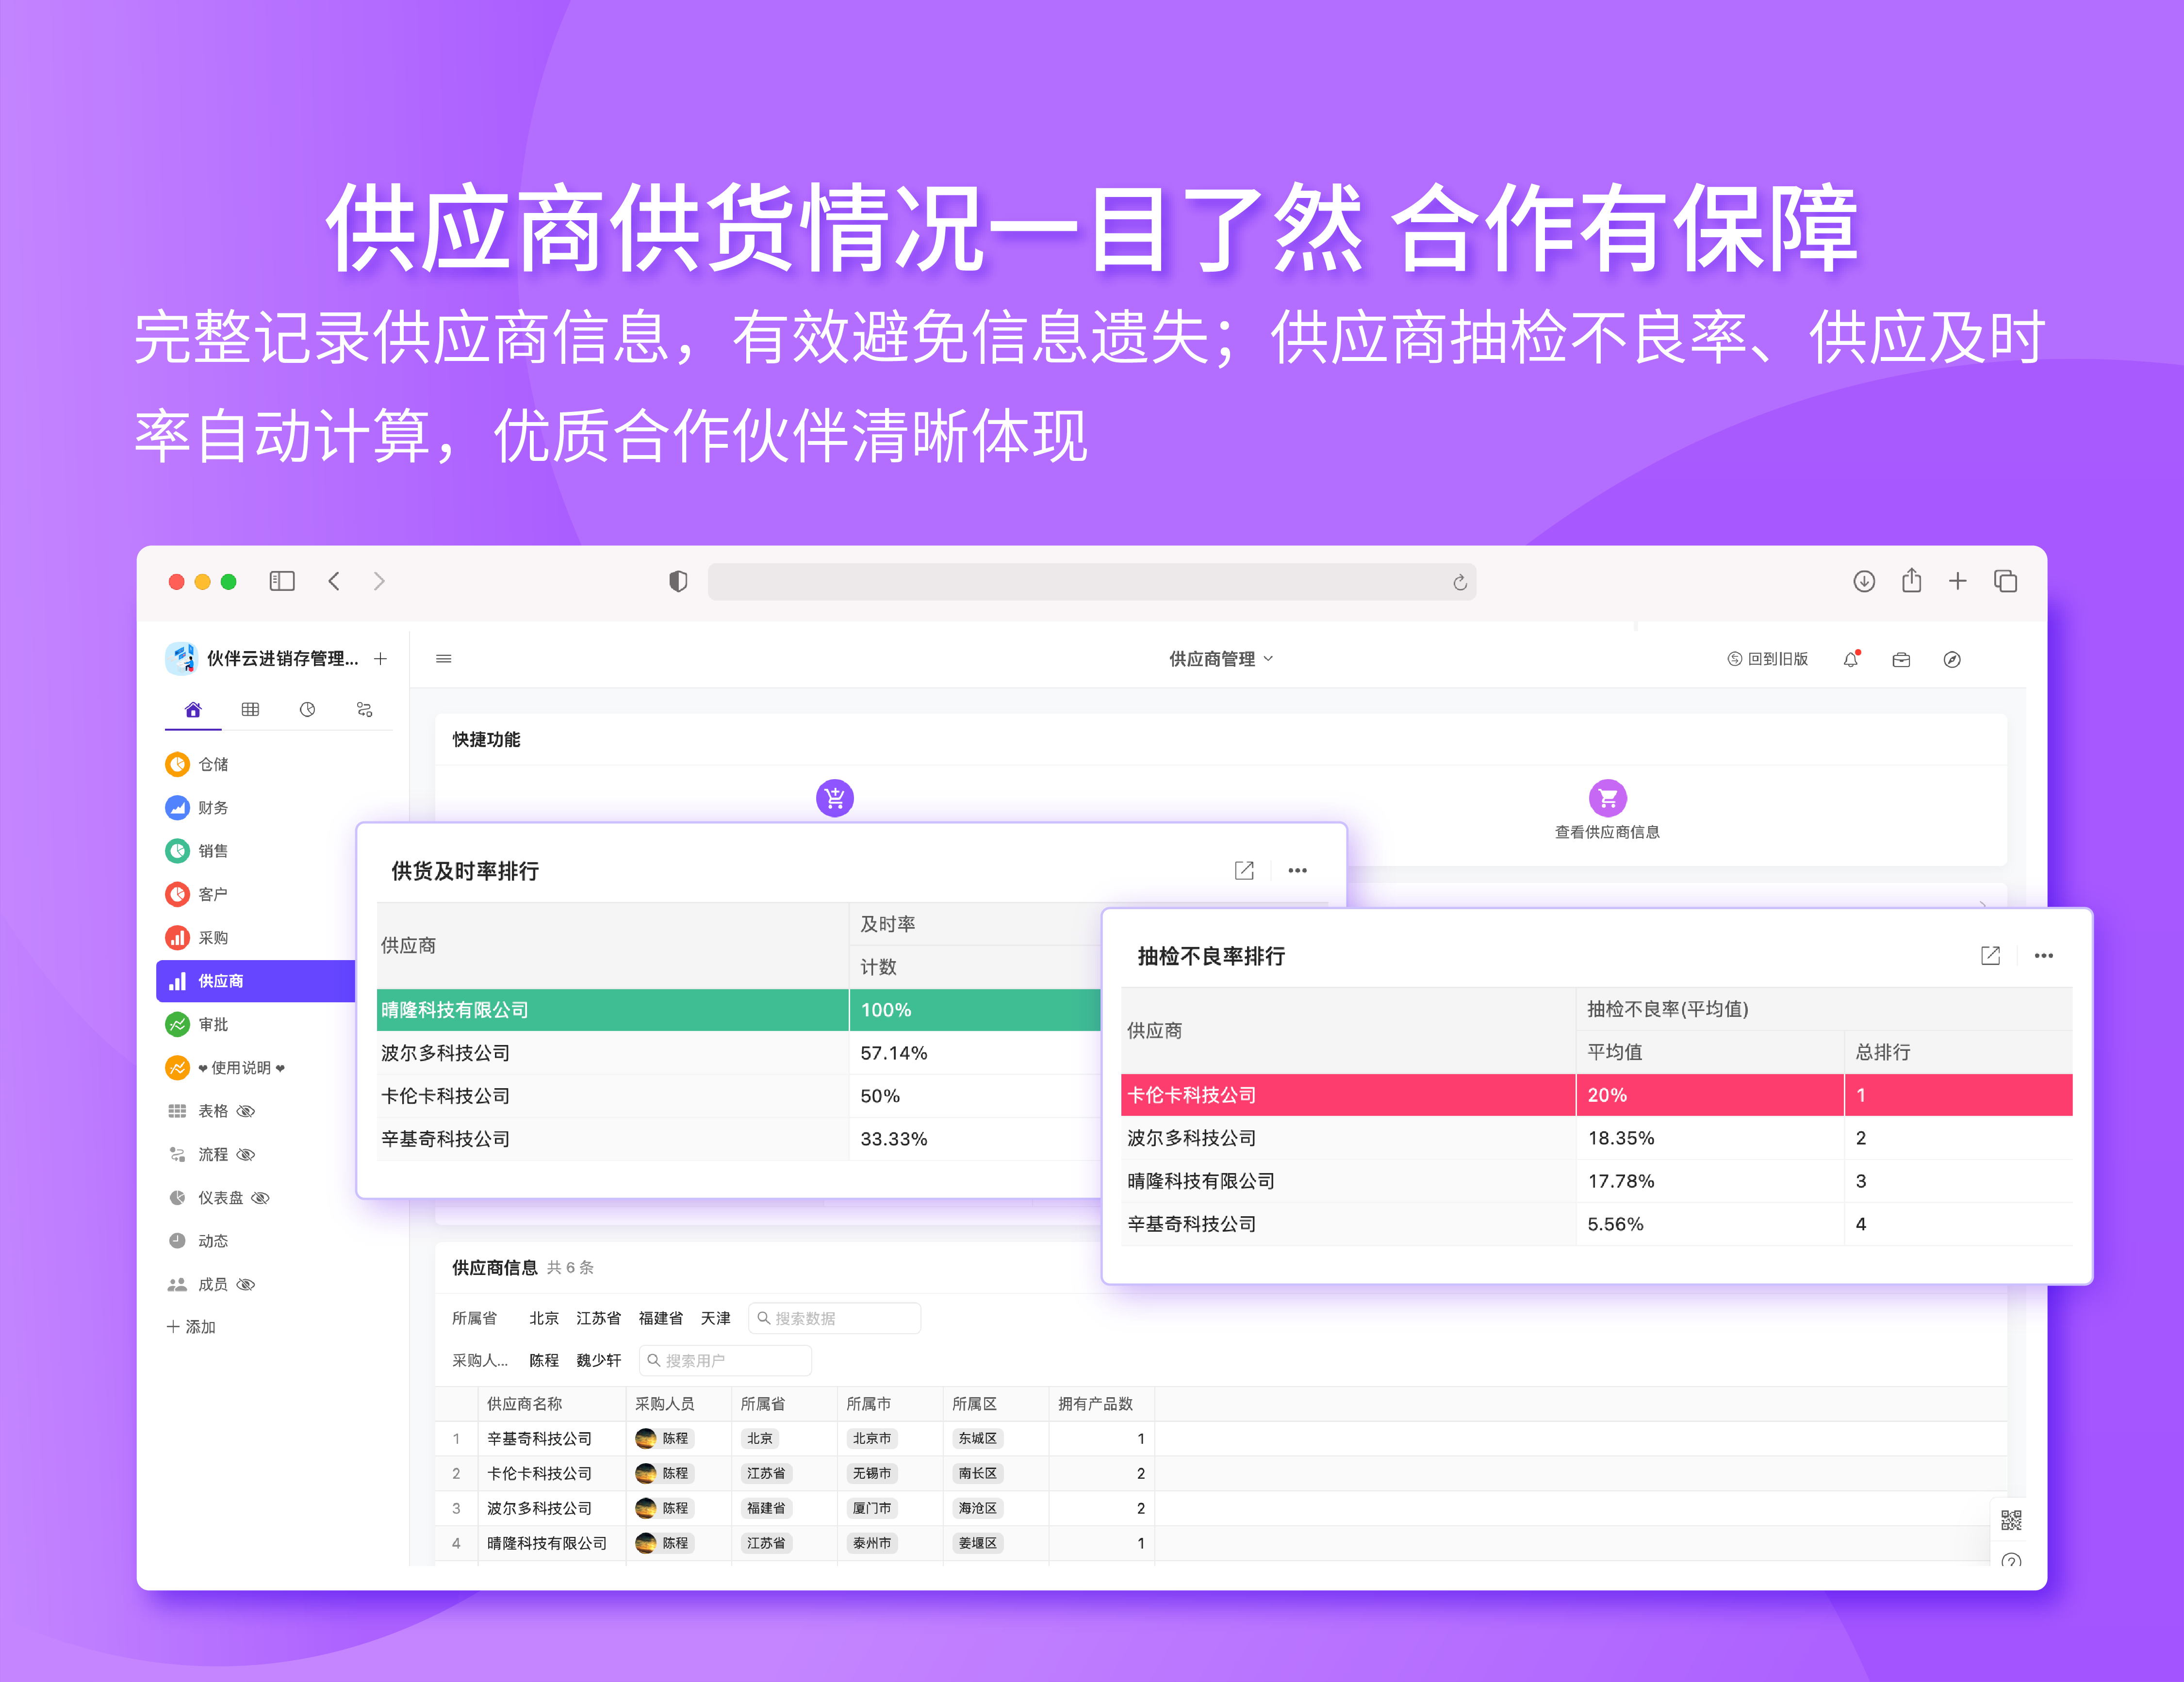Add new workspace with plus icon
This screenshot has width=2184, height=1682.
[381, 658]
